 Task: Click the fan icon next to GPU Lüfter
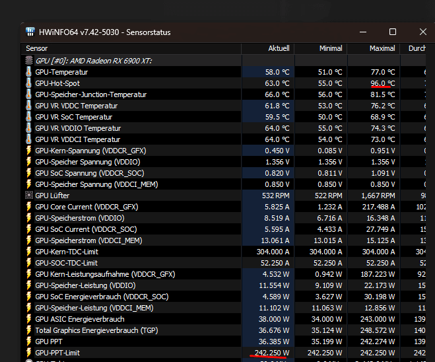coord(29,196)
